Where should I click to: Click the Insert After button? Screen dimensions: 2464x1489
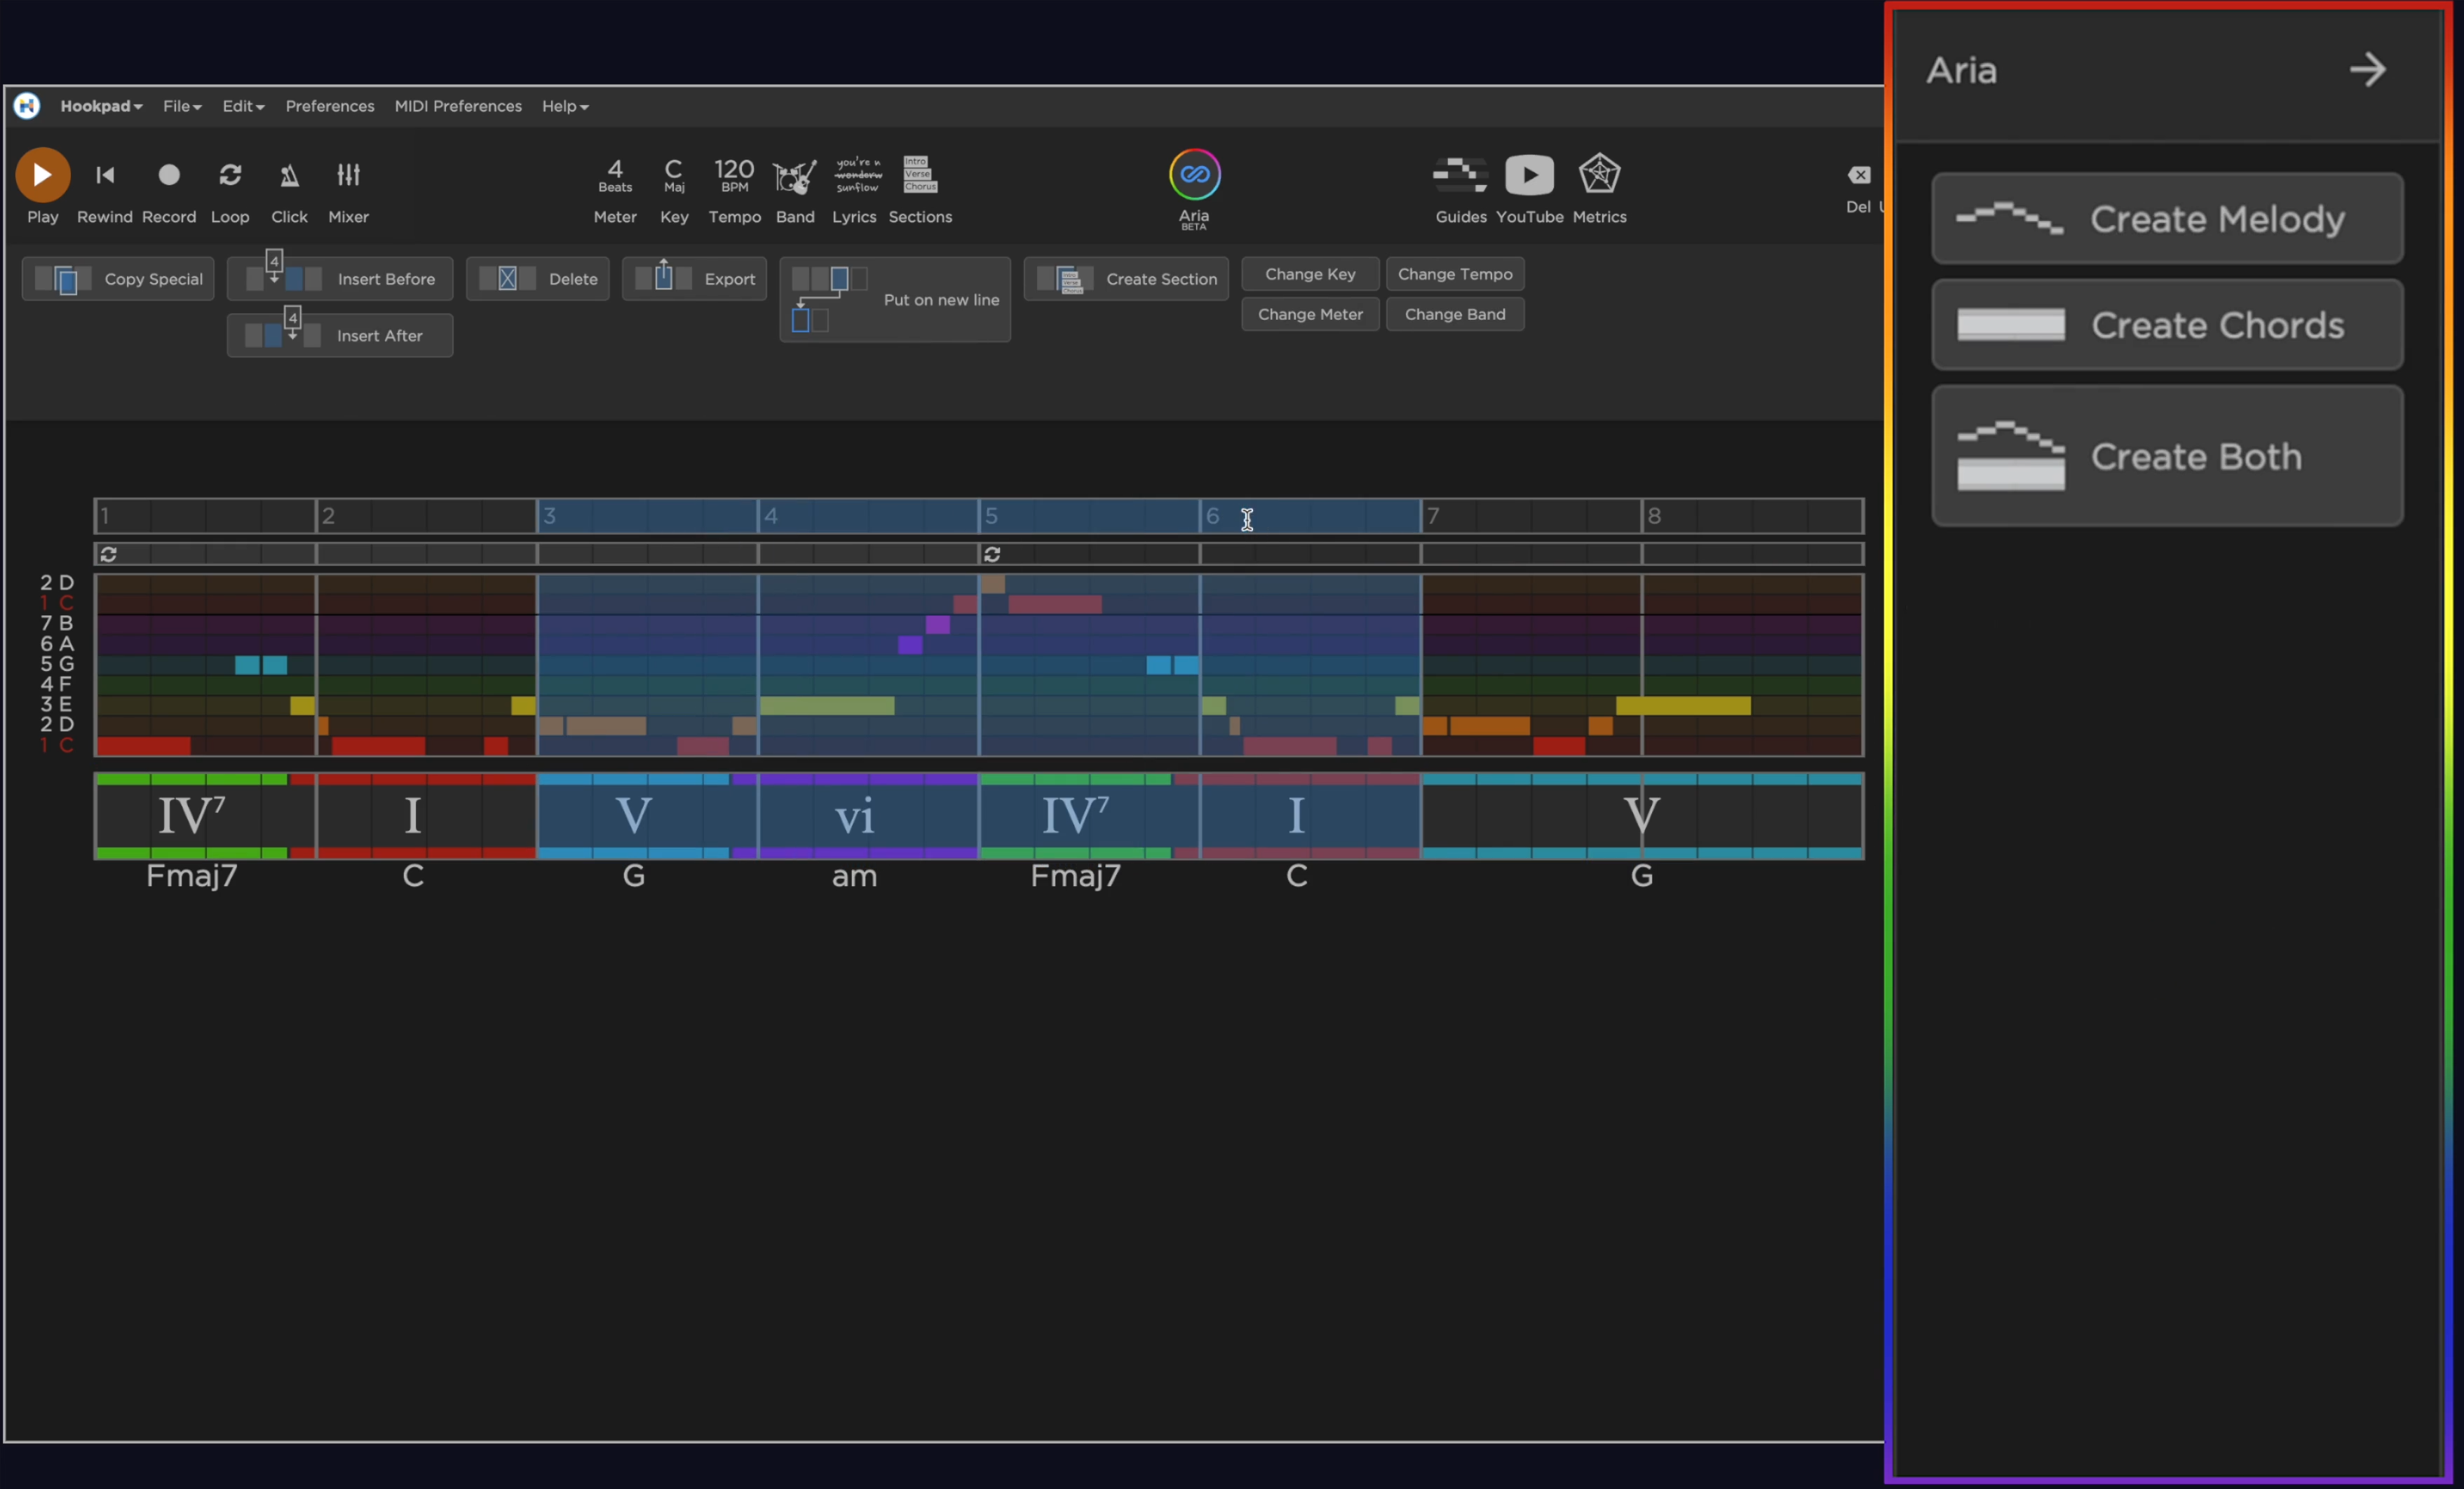[x=340, y=335]
